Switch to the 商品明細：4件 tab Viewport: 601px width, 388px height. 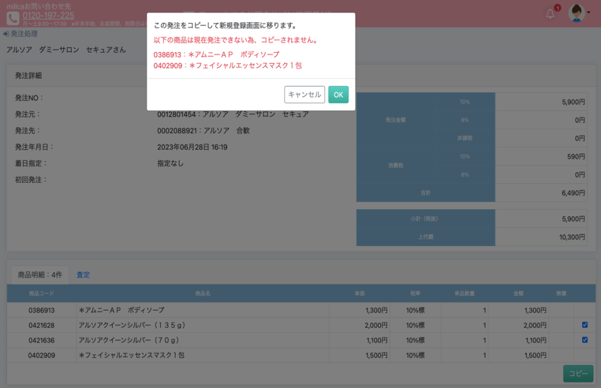[40, 274]
